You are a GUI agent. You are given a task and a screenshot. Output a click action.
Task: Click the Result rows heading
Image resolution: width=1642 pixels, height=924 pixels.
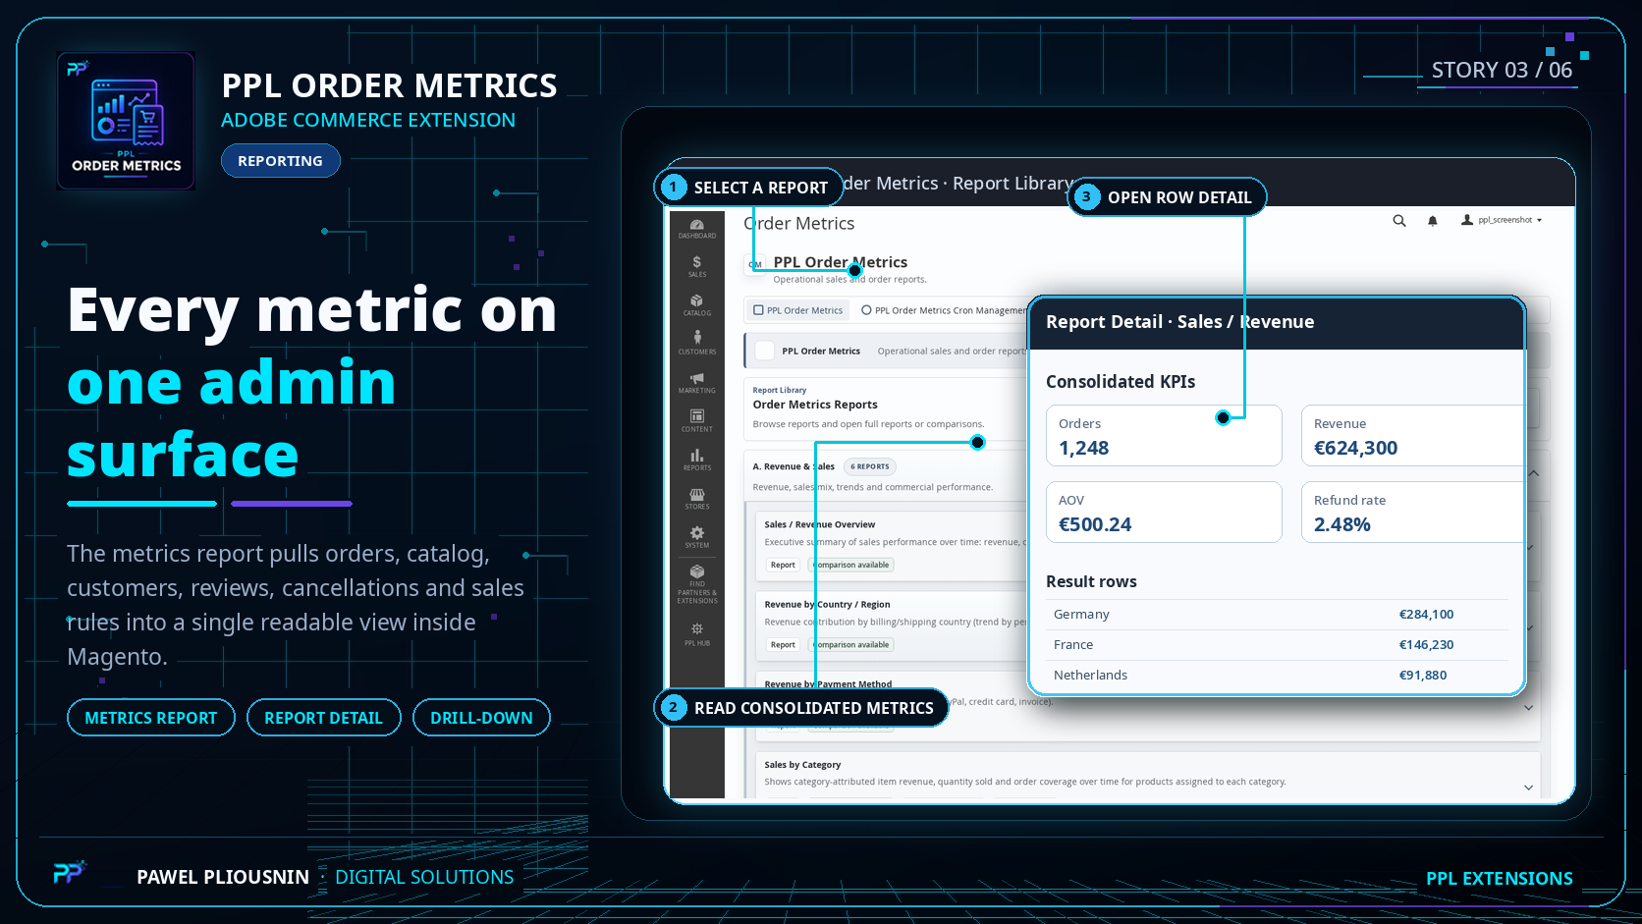pyautogui.click(x=1091, y=581)
